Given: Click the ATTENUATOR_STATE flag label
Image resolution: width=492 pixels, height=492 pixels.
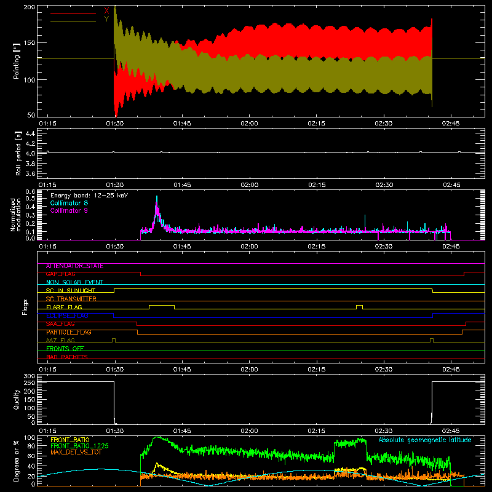Looking at the screenshot, I should [x=74, y=266].
